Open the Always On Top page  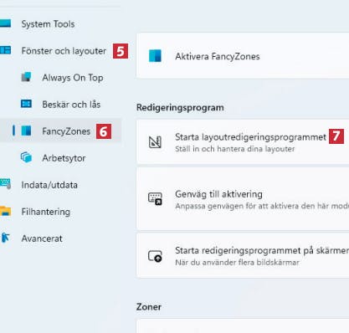click(73, 78)
